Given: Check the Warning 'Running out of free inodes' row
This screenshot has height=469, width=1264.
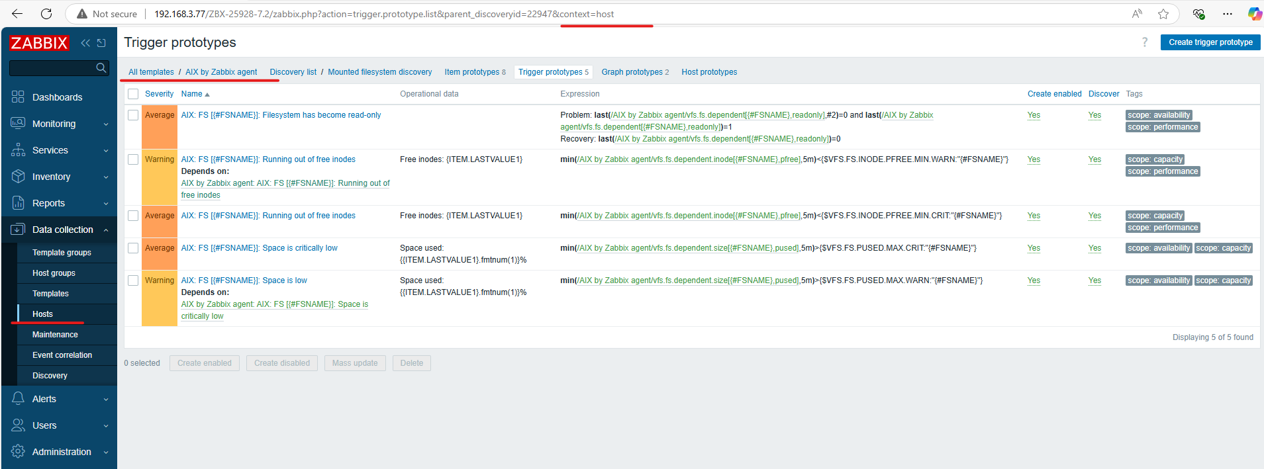Looking at the screenshot, I should click(133, 159).
